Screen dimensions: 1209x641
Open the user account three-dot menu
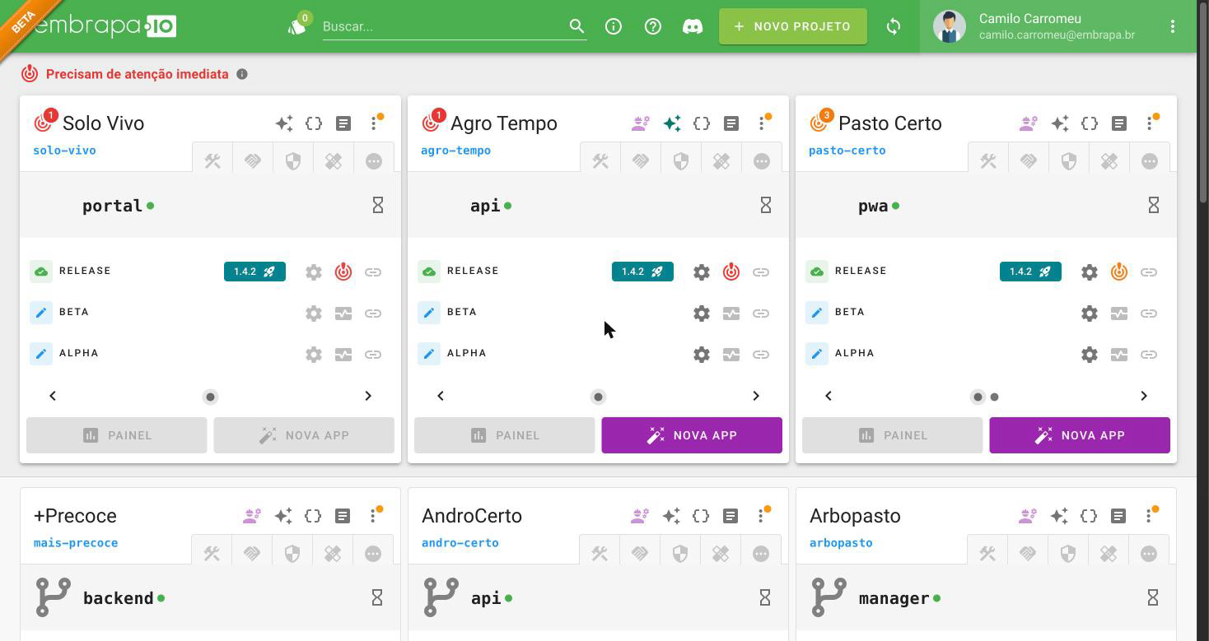pyautogui.click(x=1173, y=26)
